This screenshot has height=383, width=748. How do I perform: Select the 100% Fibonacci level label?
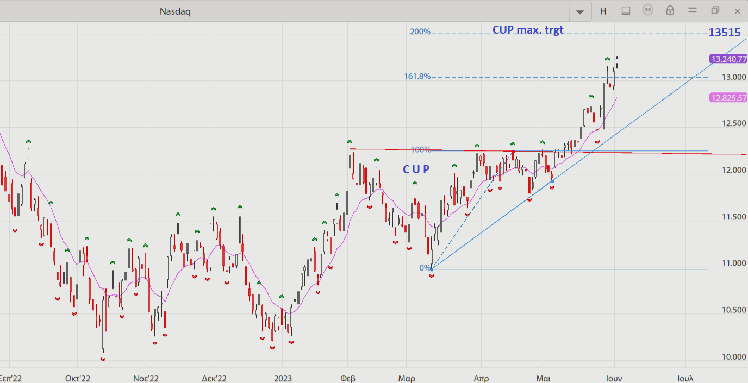[421, 149]
